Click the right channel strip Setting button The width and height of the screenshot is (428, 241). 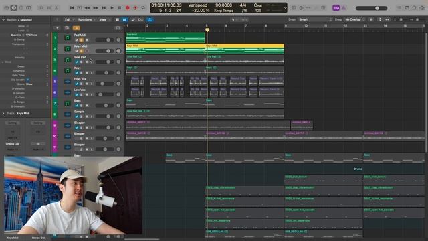[x=38, y=123]
